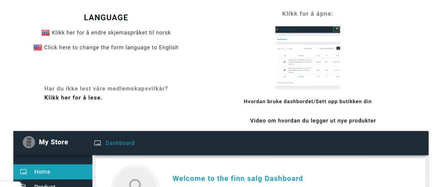Screen dimensions: 435x187
Task: Click the Norwegian flag icon
Action: pyautogui.click(x=45, y=33)
